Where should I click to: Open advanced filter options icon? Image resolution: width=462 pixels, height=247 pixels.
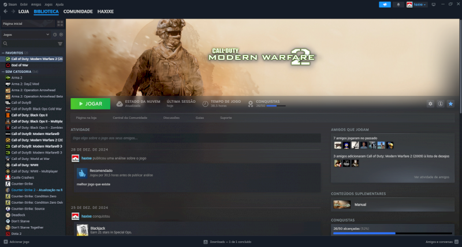60,43
